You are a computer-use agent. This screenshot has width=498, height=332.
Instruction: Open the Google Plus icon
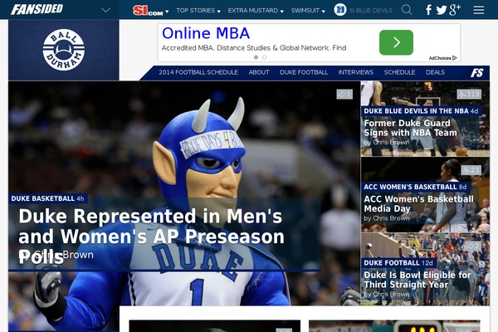click(455, 10)
